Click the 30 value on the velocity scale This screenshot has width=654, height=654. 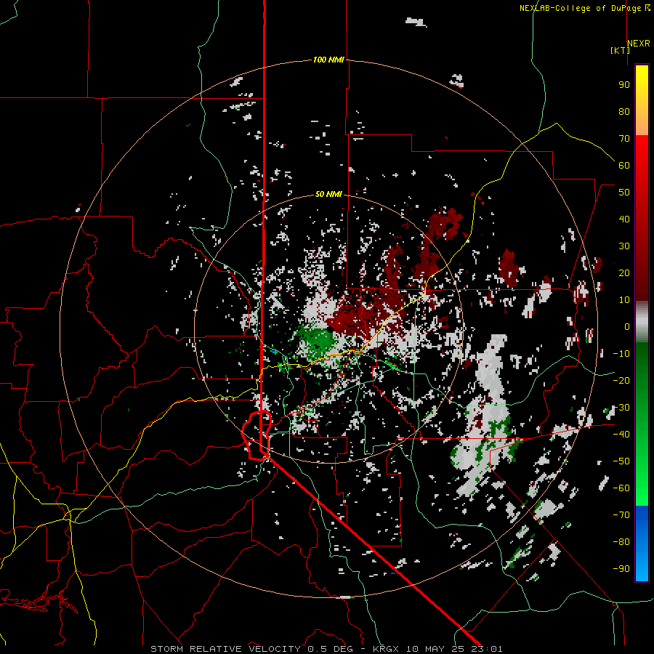point(624,246)
